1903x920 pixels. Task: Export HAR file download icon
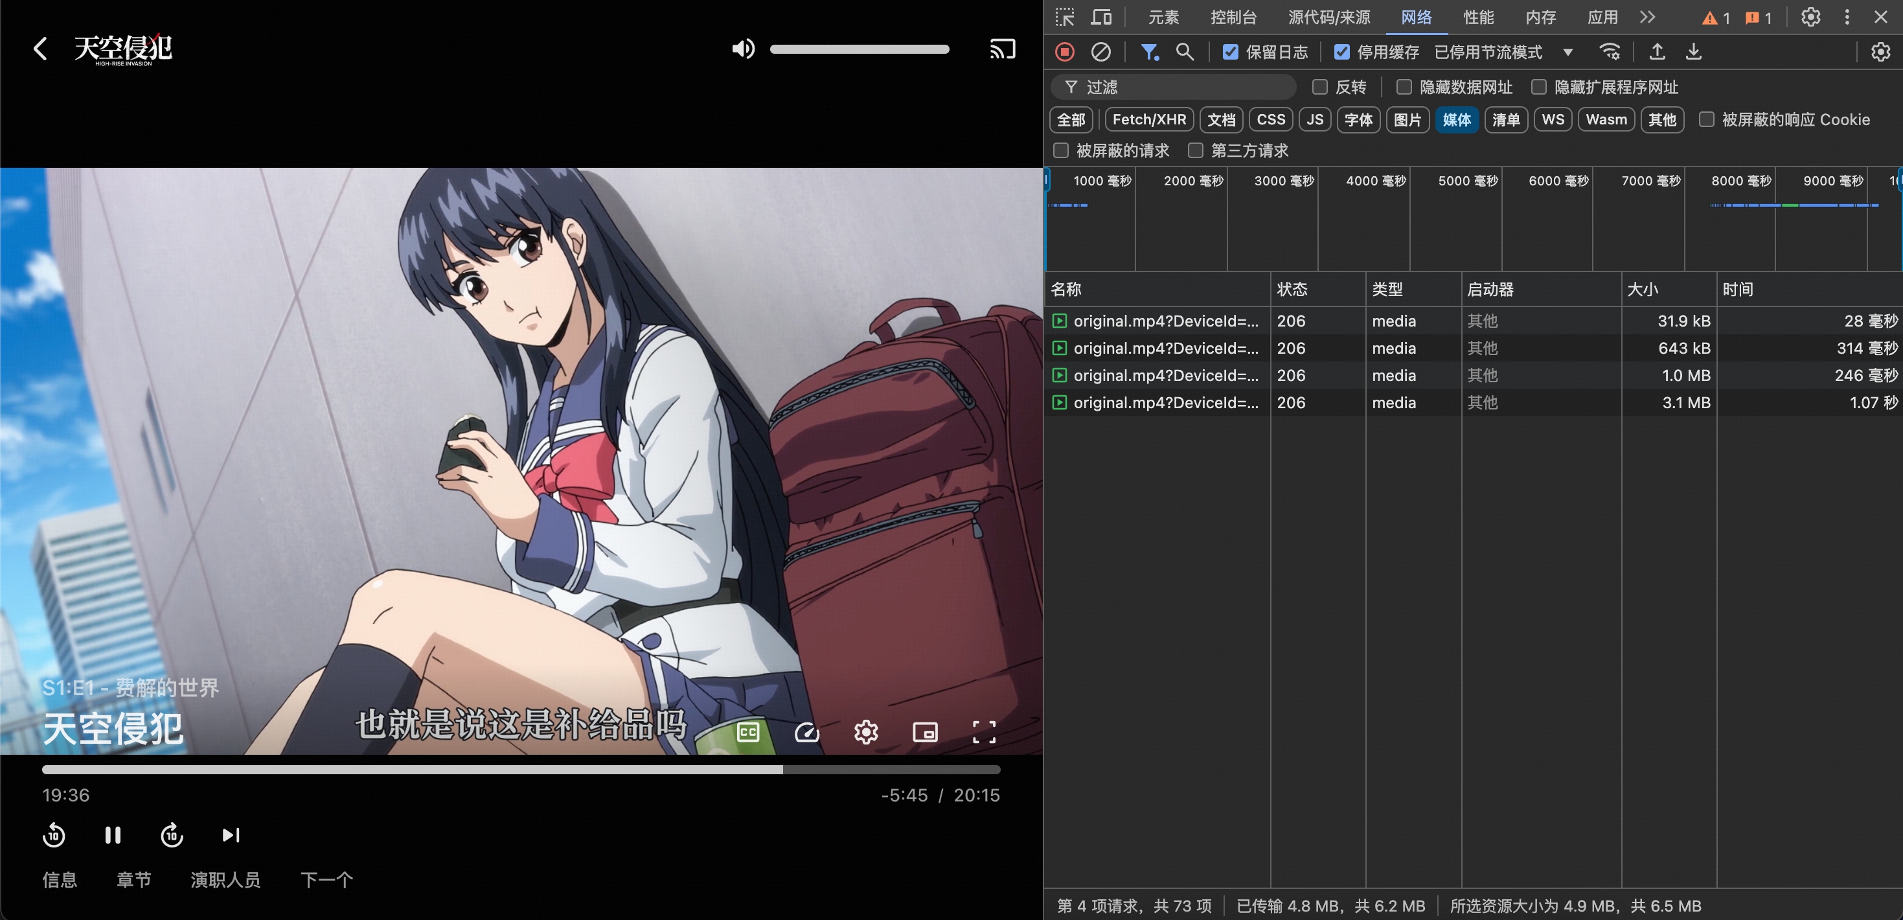pos(1694,52)
